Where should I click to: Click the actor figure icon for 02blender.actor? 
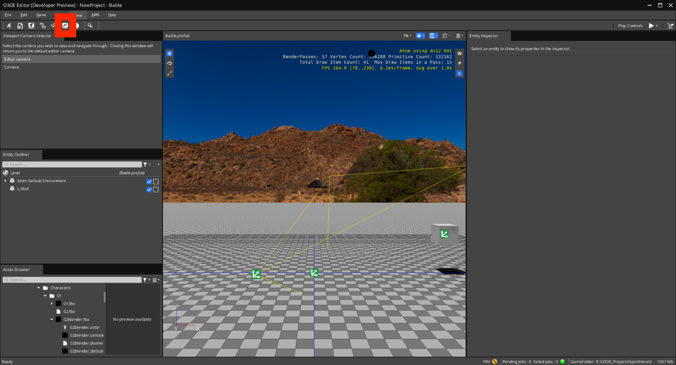click(x=65, y=328)
